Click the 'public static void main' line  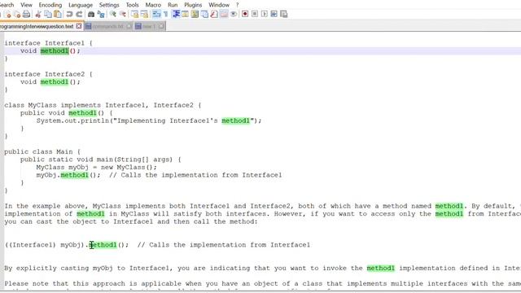(101, 160)
